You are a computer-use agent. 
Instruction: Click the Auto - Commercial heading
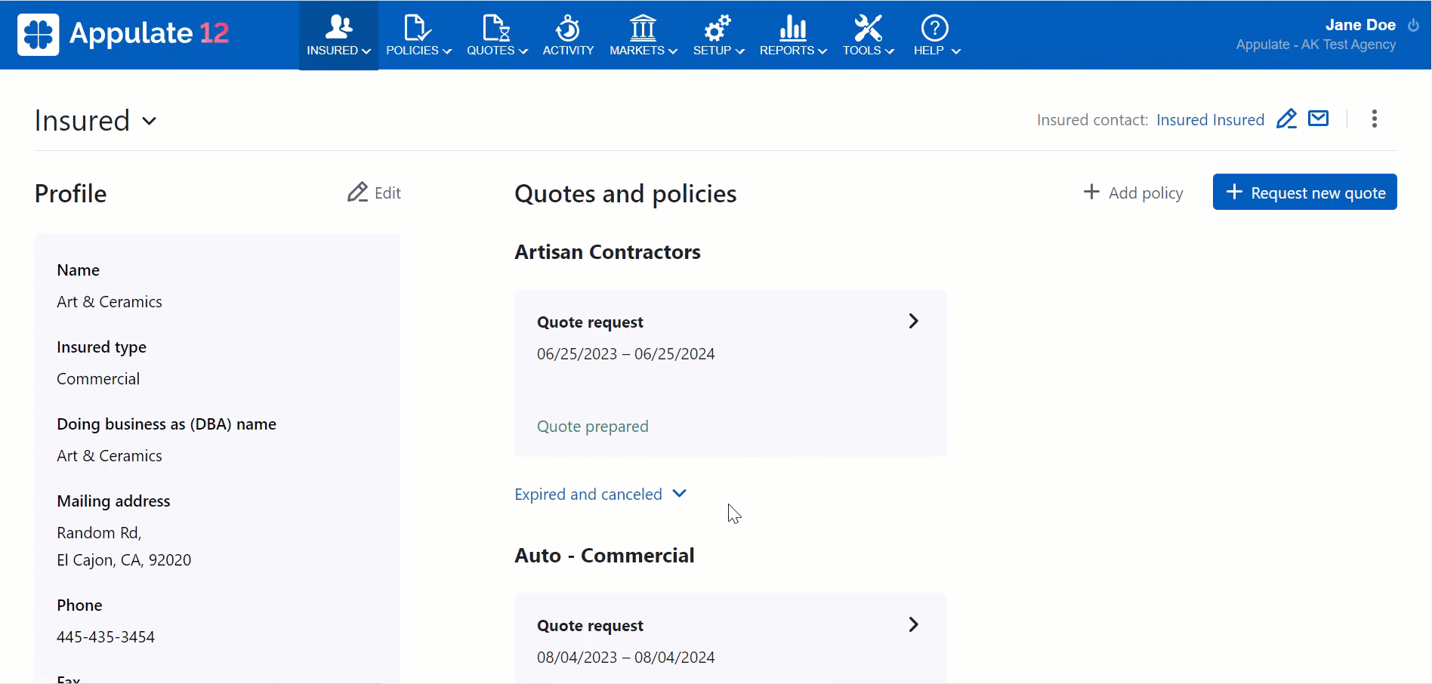coord(604,555)
